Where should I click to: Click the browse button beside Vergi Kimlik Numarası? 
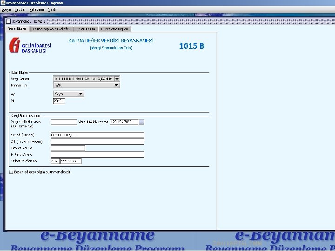pyautogui.click(x=141, y=122)
